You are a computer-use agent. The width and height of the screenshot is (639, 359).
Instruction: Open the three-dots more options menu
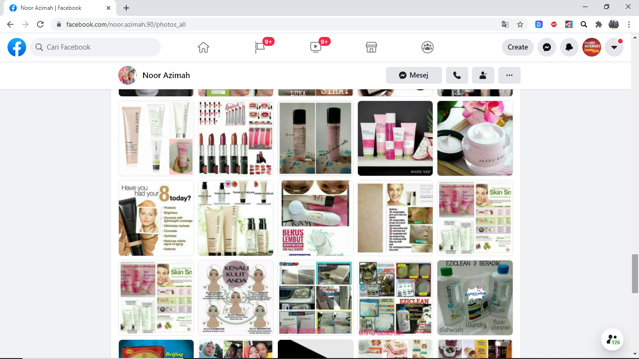509,75
